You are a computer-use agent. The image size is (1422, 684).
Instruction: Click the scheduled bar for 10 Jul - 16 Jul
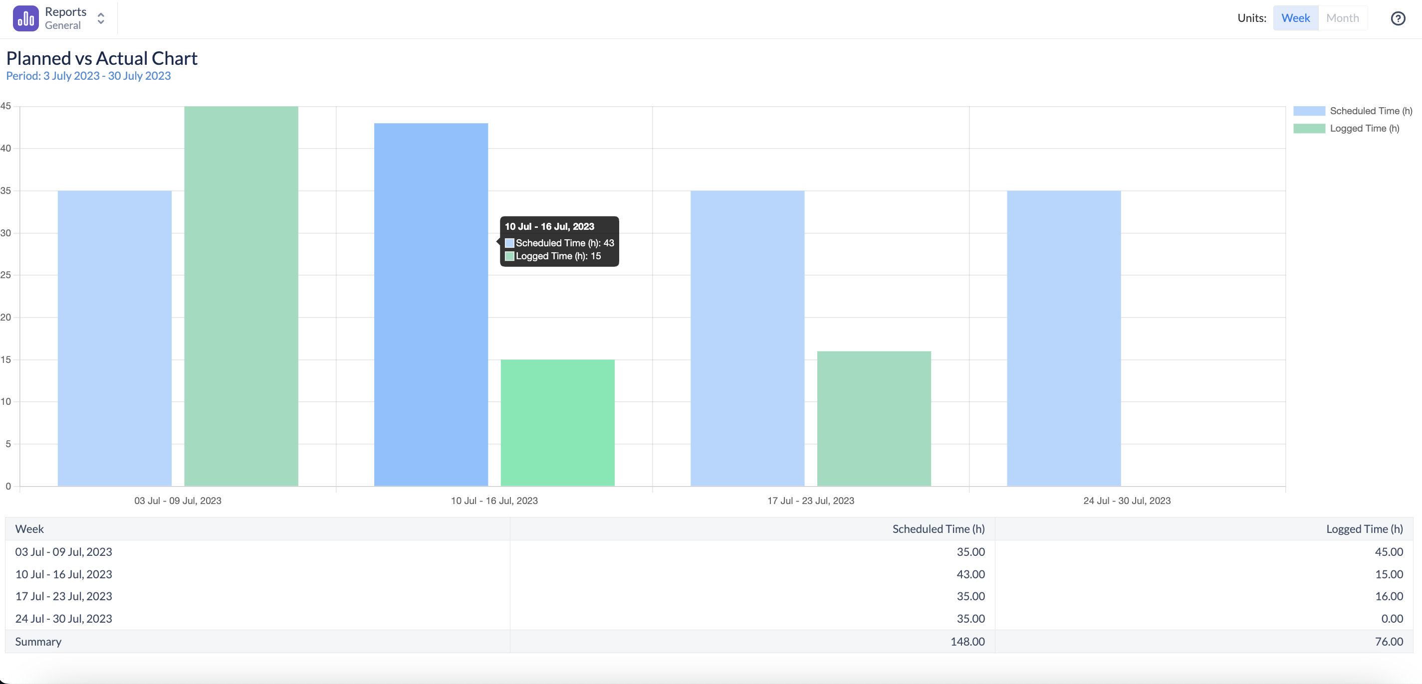pyautogui.click(x=431, y=305)
